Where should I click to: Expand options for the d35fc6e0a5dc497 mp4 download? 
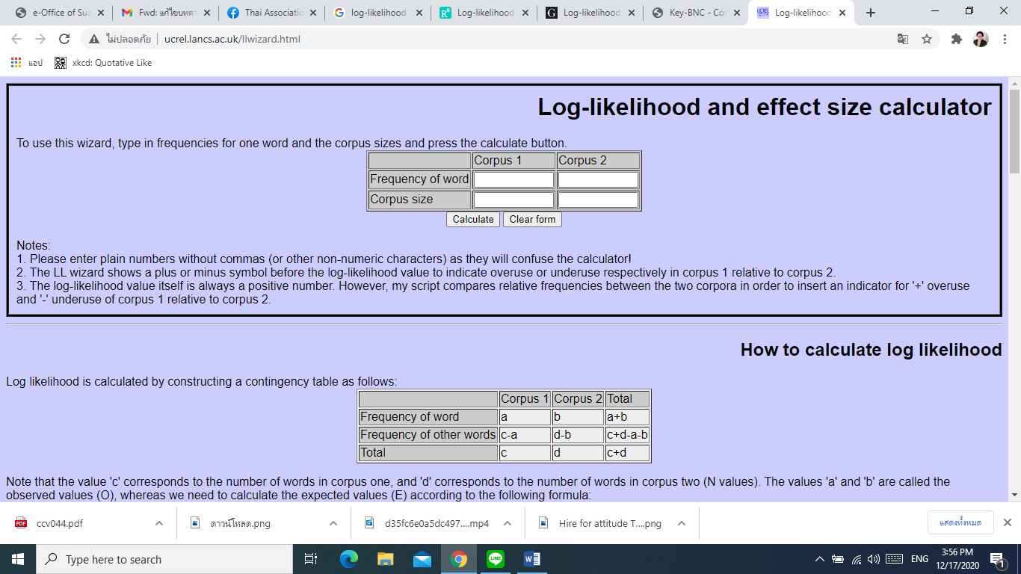pyautogui.click(x=508, y=523)
